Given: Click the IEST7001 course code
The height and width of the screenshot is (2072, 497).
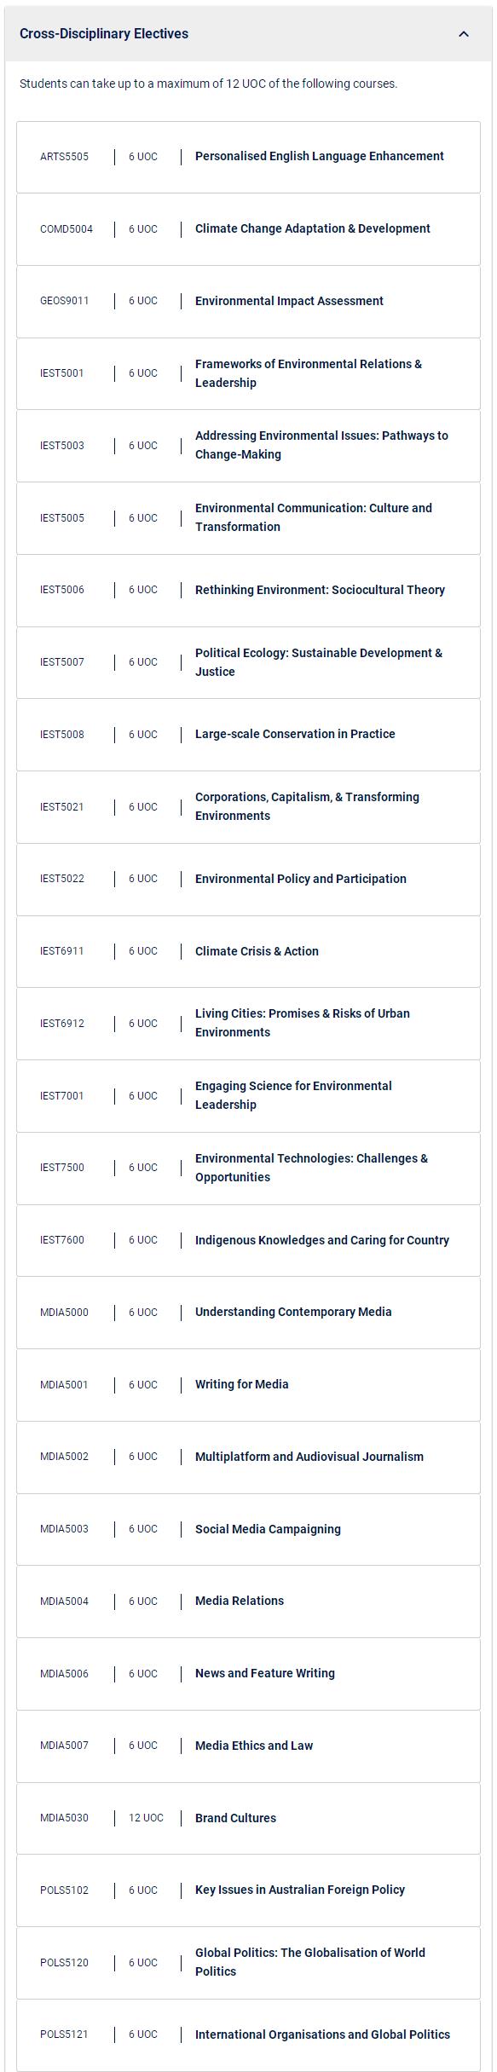Looking at the screenshot, I should click(62, 1096).
